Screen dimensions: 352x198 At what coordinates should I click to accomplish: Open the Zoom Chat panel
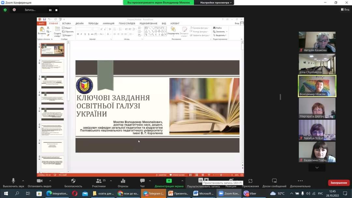(142, 181)
